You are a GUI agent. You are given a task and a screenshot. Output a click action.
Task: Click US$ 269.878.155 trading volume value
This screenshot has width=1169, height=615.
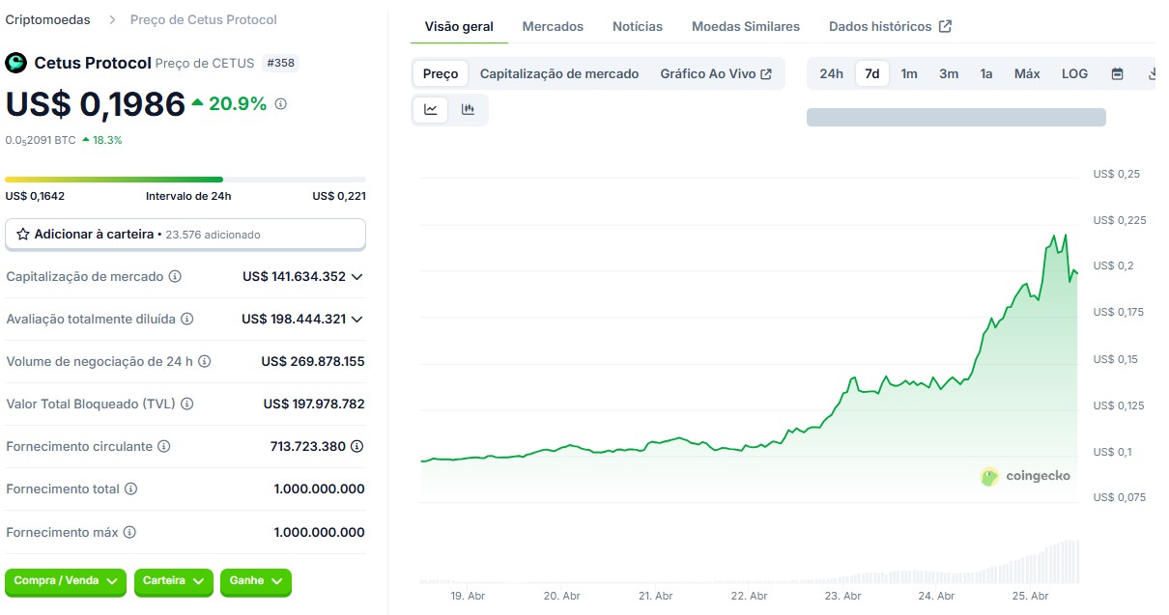point(313,361)
